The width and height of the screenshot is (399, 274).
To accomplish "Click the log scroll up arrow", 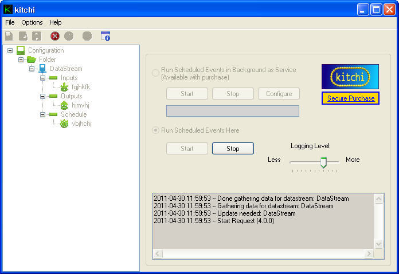I will (x=378, y=199).
